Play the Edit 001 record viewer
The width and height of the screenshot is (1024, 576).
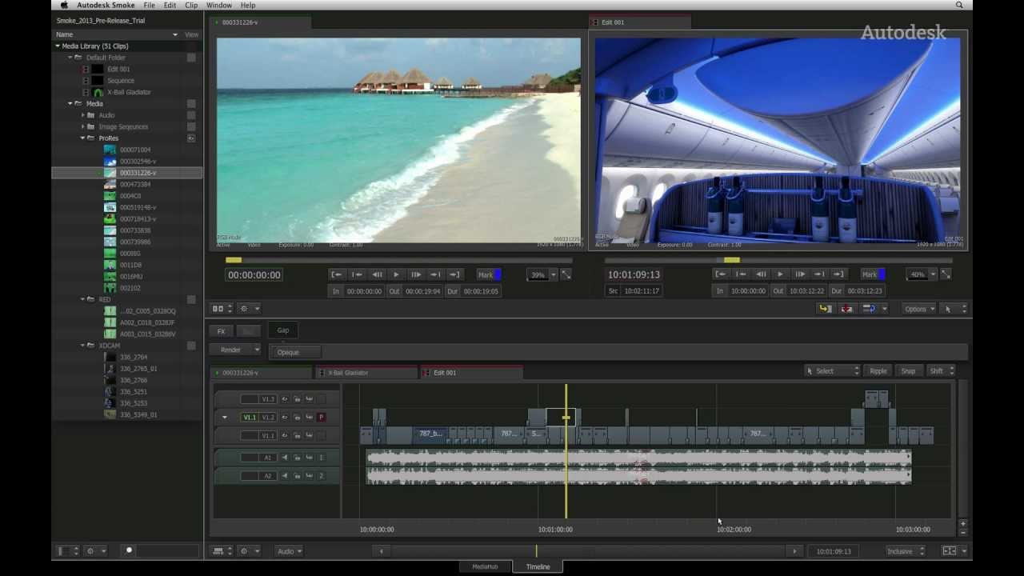pos(780,274)
